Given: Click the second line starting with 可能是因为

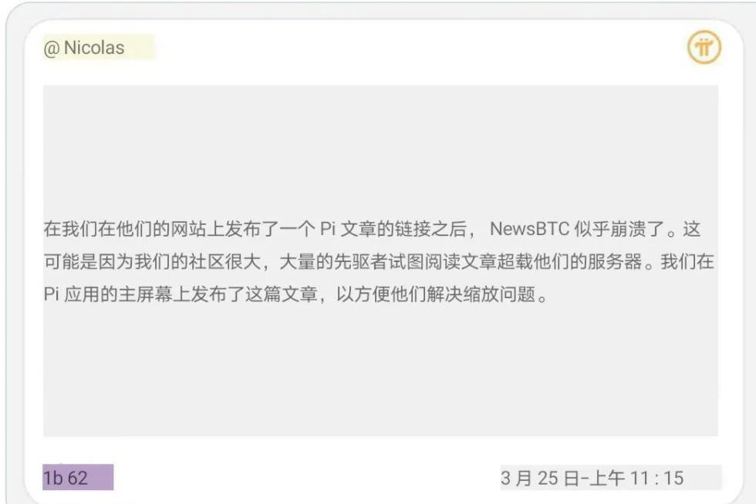Looking at the screenshot, I should tap(379, 262).
